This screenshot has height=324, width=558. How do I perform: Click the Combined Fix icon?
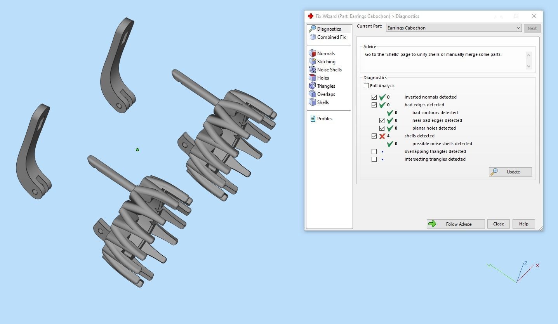click(x=313, y=37)
